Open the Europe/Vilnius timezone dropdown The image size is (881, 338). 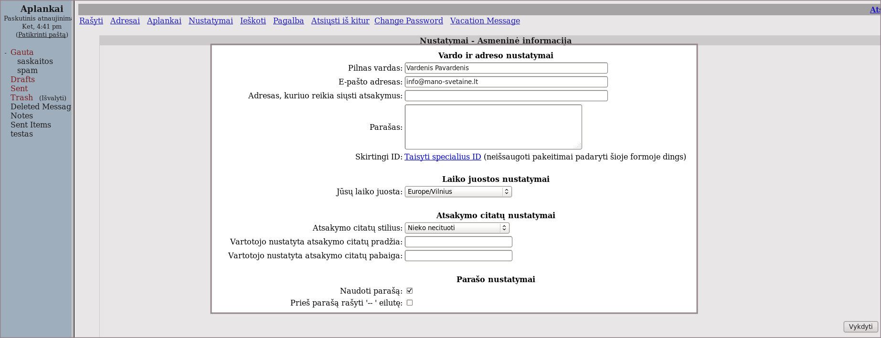pos(458,192)
